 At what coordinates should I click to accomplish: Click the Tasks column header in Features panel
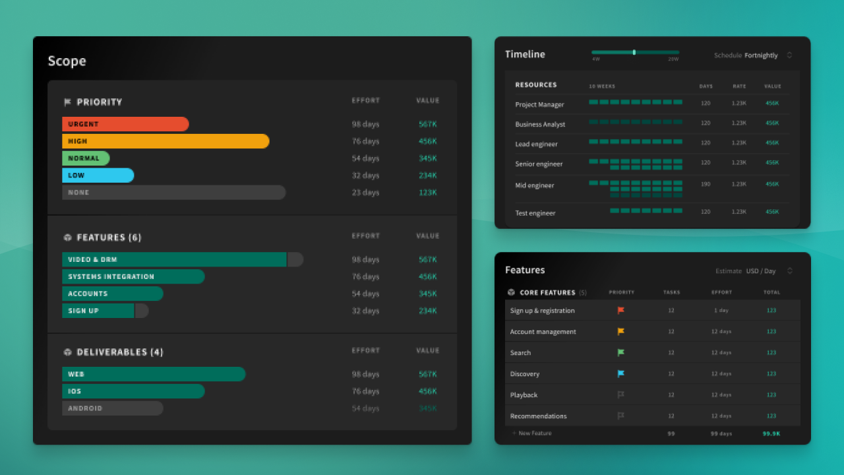[x=671, y=292]
